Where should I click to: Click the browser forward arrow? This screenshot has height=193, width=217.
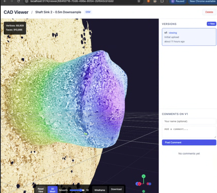[12, 1]
